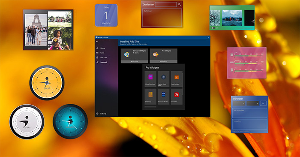Launch the Custom World Clock widget tile
The width and height of the screenshot is (300, 157).
pos(163,78)
